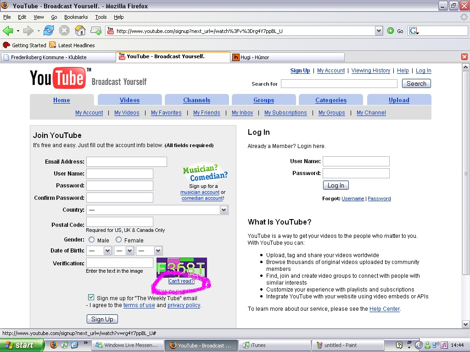Click the "Search for" input box
The width and height of the screenshot is (470, 352).
339,84
